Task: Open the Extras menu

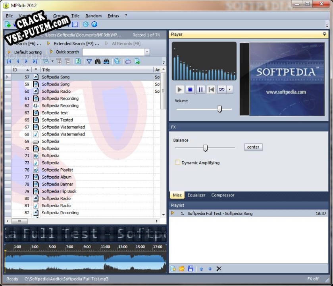Action: coord(113,16)
